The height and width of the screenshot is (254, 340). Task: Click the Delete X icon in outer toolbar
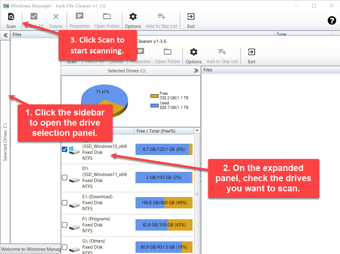tap(56, 17)
